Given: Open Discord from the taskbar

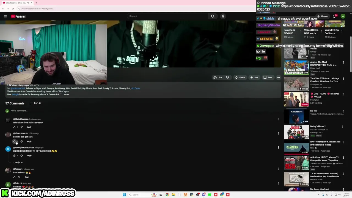Looking at the screenshot, I should click(x=204, y=195).
